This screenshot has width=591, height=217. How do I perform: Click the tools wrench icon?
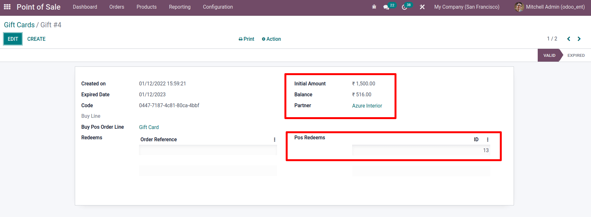coord(422,7)
